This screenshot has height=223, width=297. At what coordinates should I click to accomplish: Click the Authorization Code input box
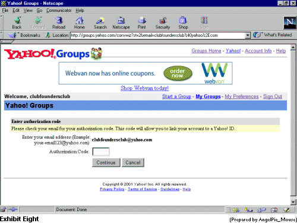coord(101,152)
